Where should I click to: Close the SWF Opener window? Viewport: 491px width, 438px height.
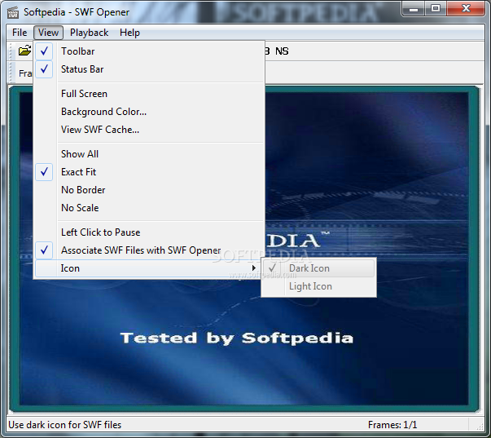[466, 9]
